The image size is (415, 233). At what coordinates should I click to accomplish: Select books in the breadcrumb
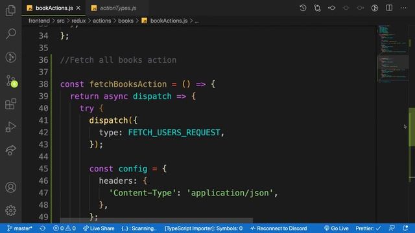pos(126,21)
